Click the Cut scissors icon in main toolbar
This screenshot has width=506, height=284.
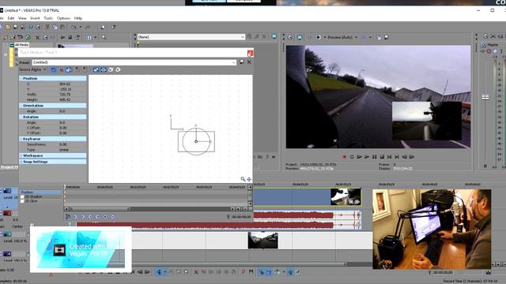coord(47,28)
